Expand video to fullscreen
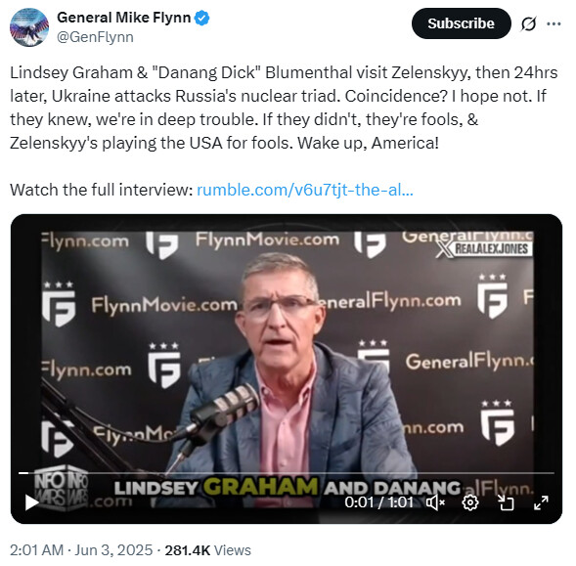Viewport: 576px width, 566px height. (541, 502)
